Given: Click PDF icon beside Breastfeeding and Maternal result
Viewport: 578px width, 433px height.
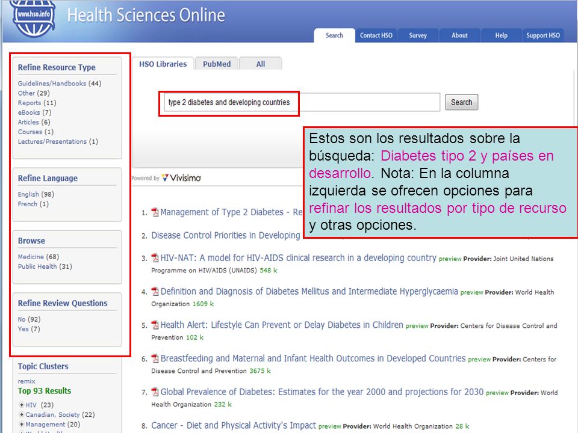Looking at the screenshot, I should [155, 358].
